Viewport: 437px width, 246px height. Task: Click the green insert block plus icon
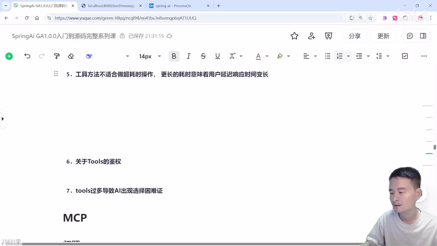click(x=9, y=56)
